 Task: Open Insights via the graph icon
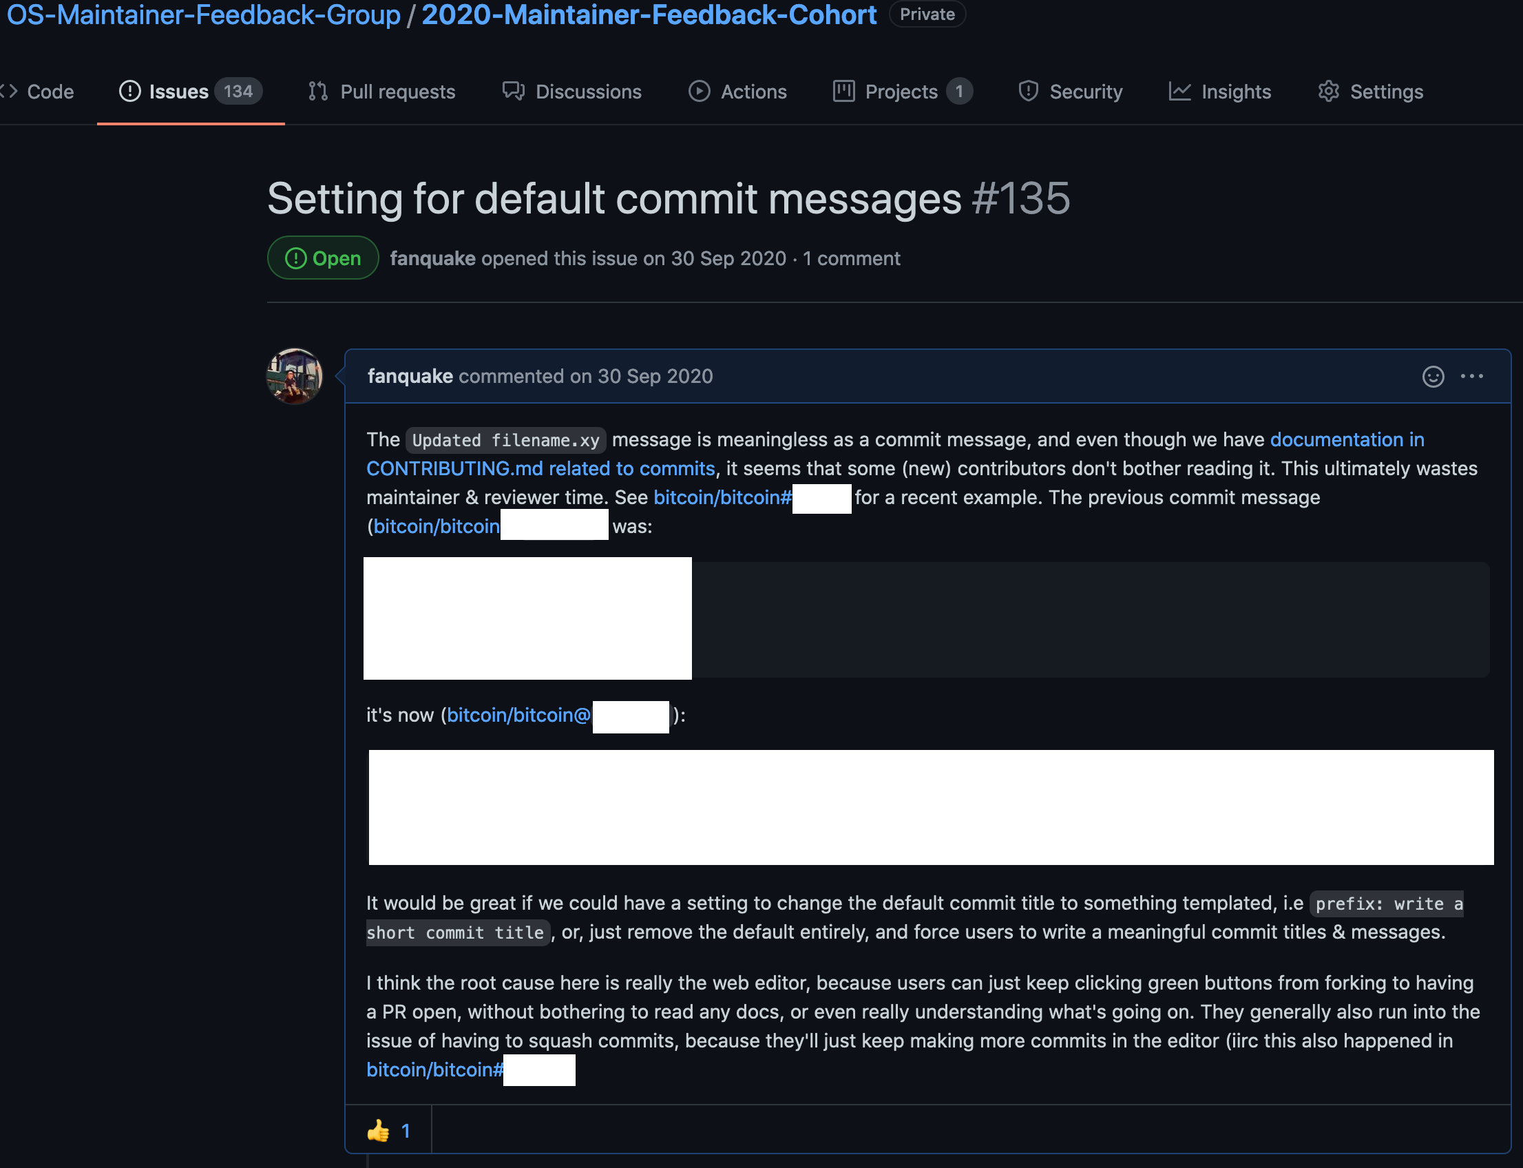pyautogui.click(x=1179, y=91)
